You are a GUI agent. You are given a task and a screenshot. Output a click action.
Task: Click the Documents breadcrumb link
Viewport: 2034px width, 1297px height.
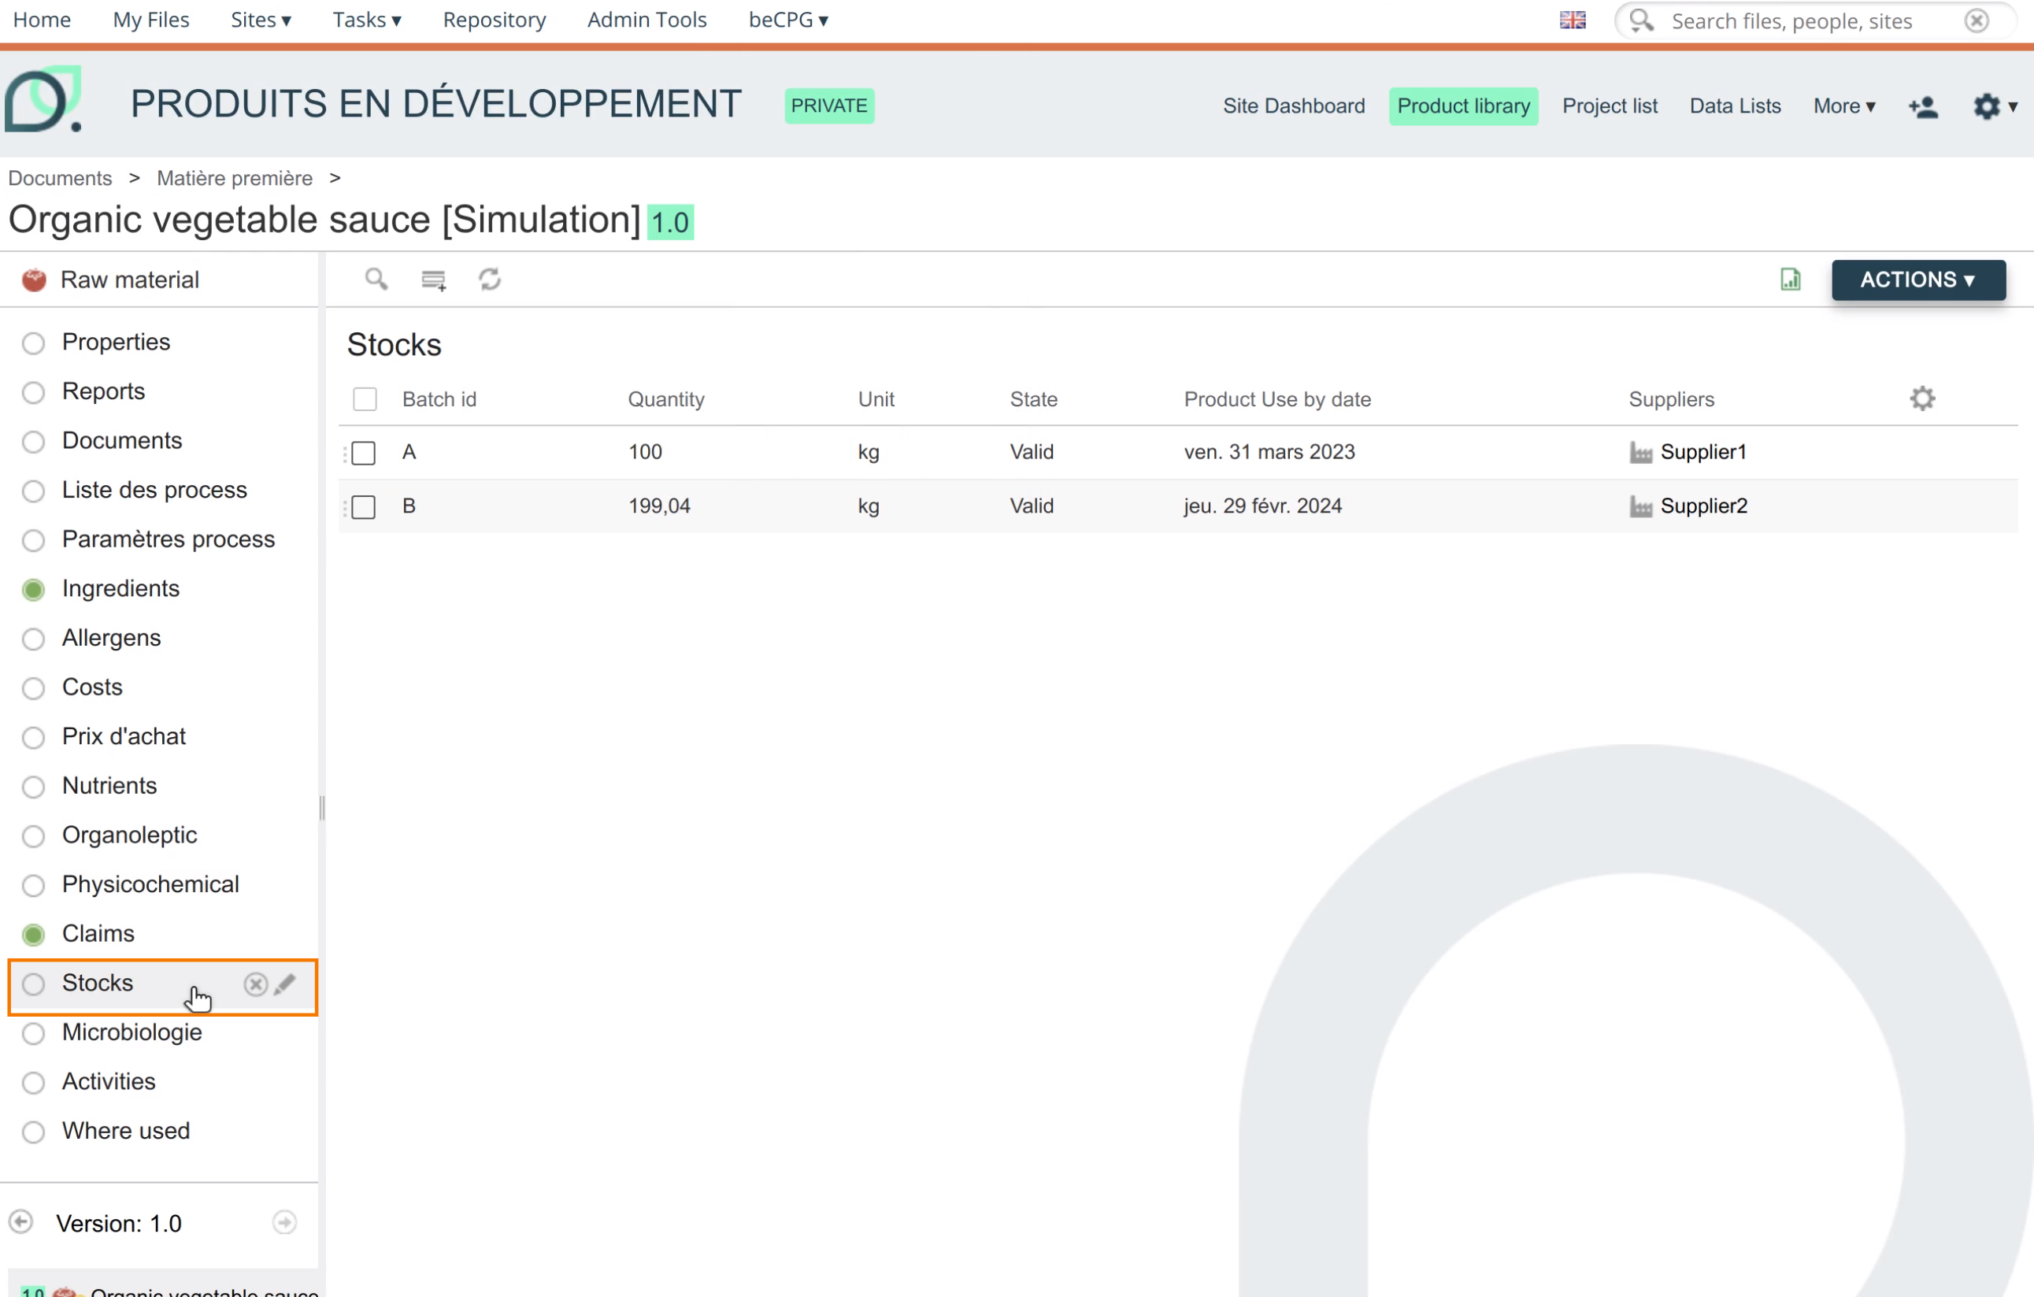click(60, 178)
